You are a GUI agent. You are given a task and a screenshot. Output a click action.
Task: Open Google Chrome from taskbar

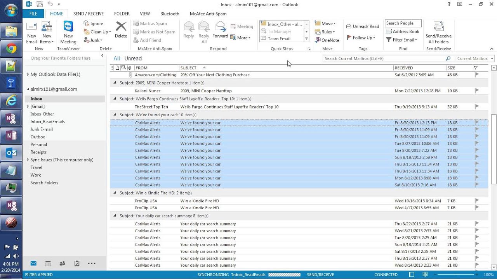11,49
